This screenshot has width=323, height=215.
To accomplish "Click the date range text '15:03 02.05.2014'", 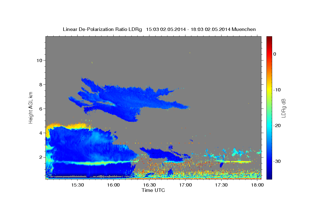I will pos(166,29).
